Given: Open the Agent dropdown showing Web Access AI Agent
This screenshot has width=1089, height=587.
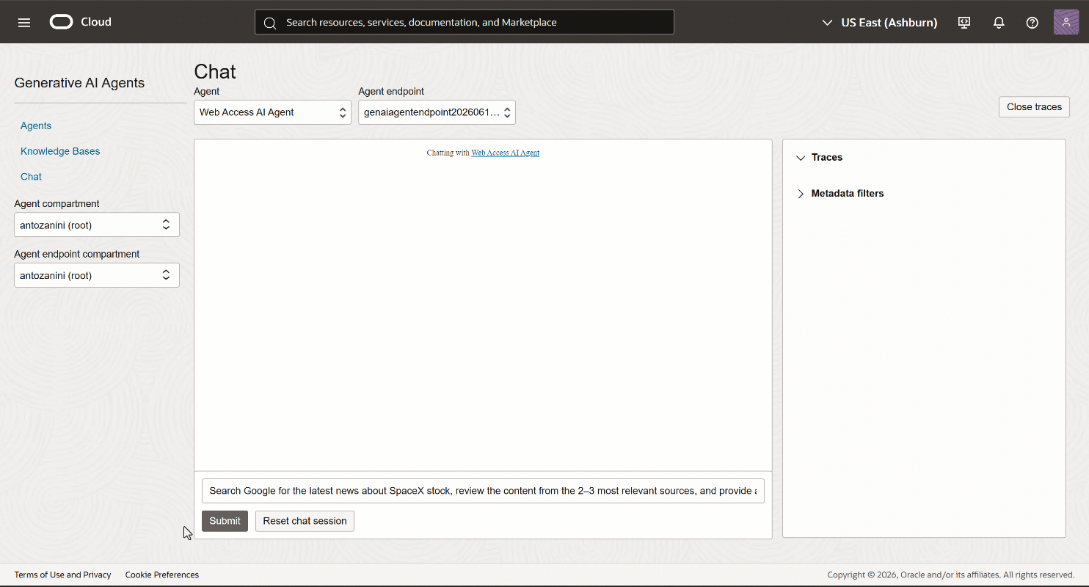Looking at the screenshot, I should (272, 112).
